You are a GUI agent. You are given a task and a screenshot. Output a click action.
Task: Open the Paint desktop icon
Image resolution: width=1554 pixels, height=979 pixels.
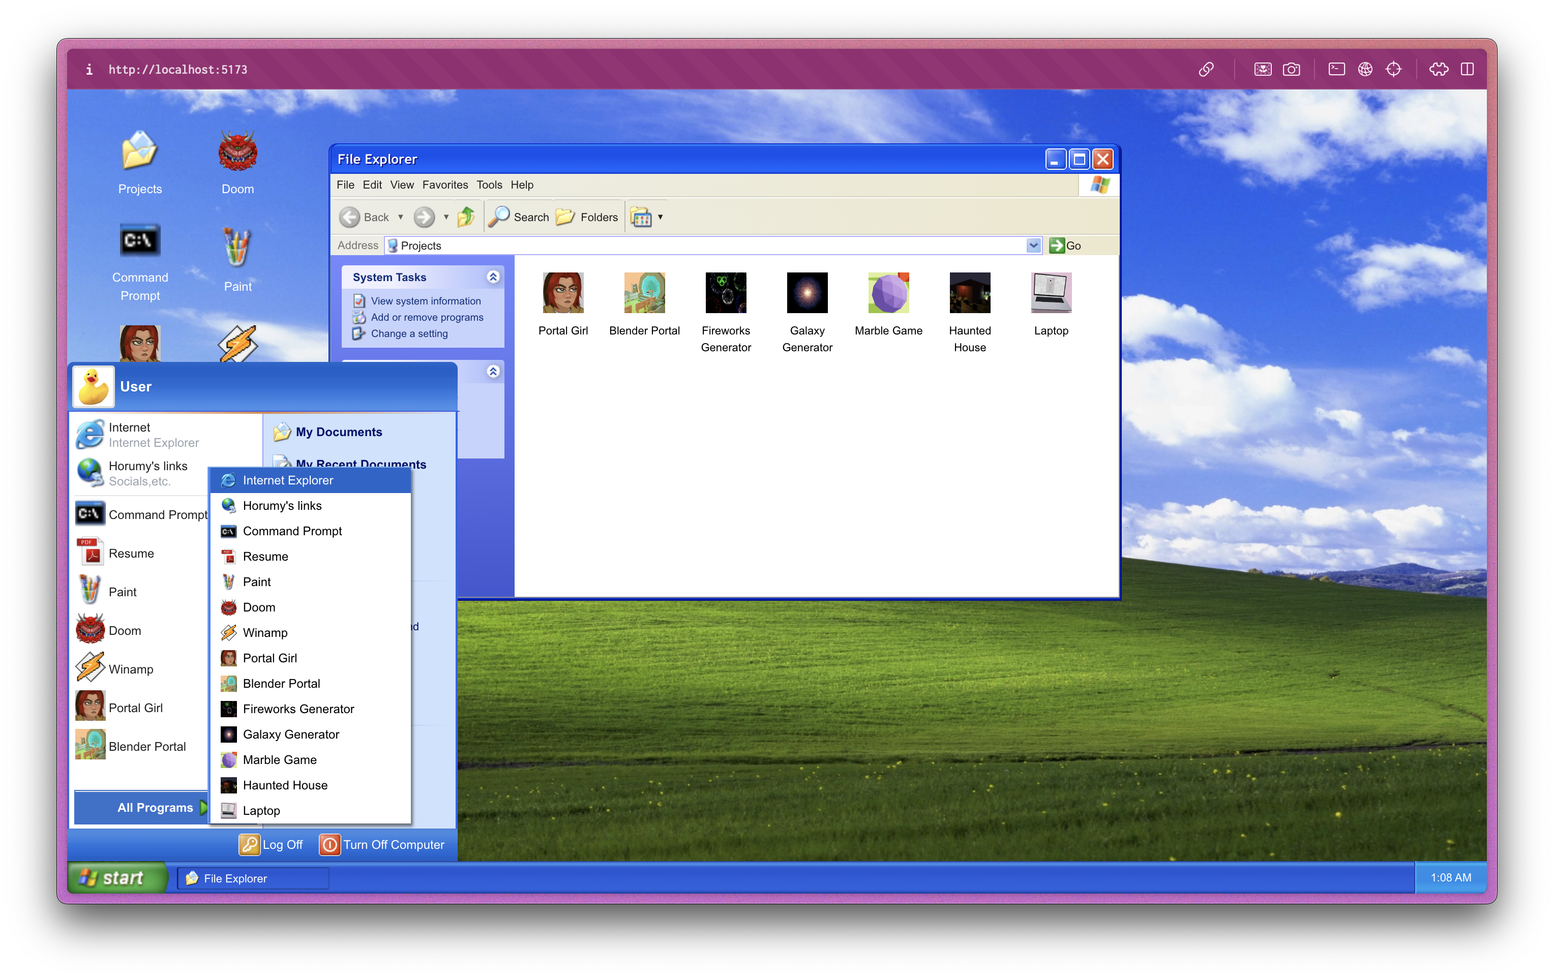click(237, 248)
